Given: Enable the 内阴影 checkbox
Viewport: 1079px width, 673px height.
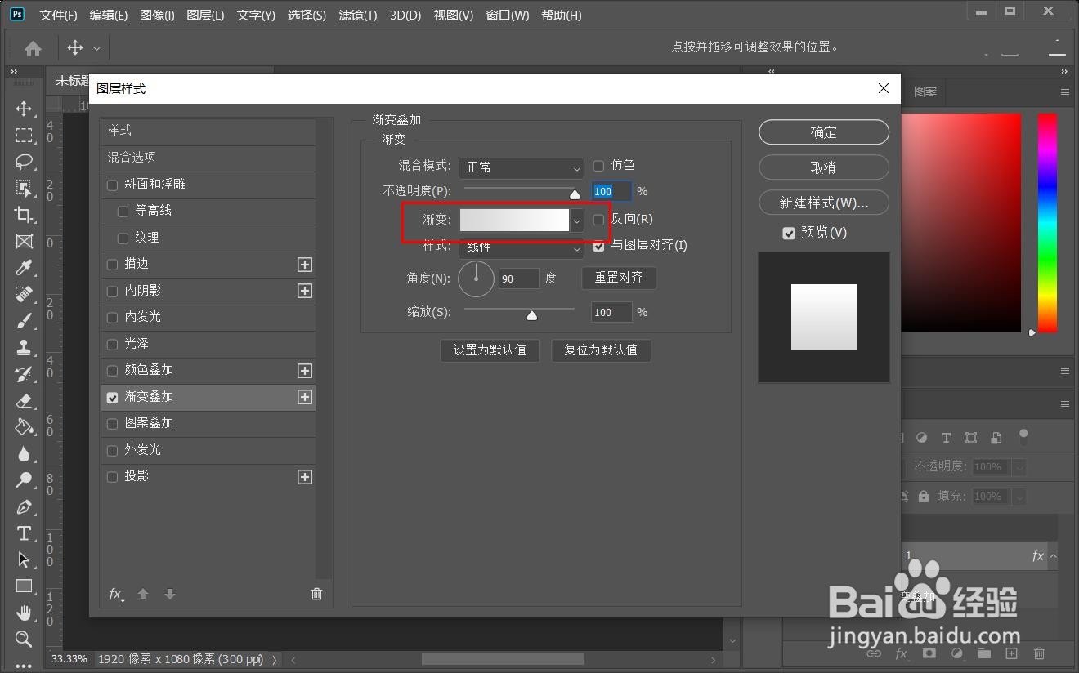Looking at the screenshot, I should pyautogui.click(x=113, y=291).
